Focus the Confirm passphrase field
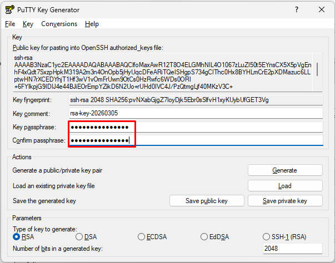 195,140
